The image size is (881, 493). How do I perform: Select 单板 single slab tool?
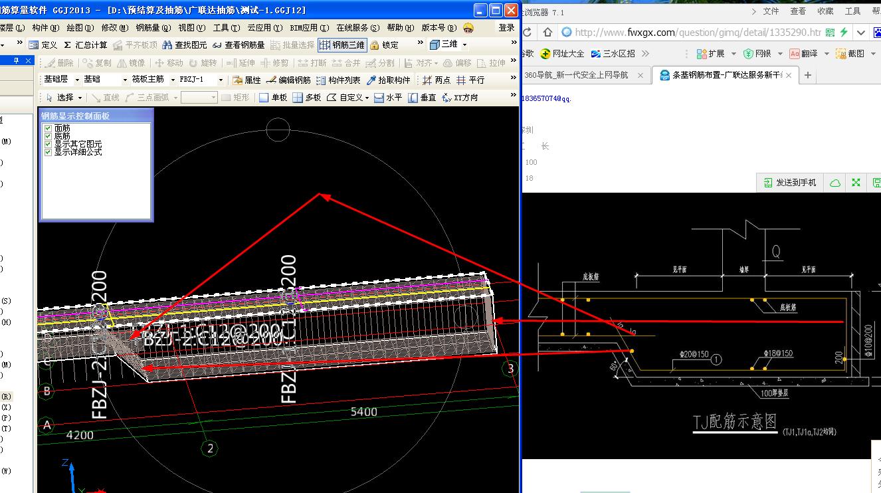273,97
